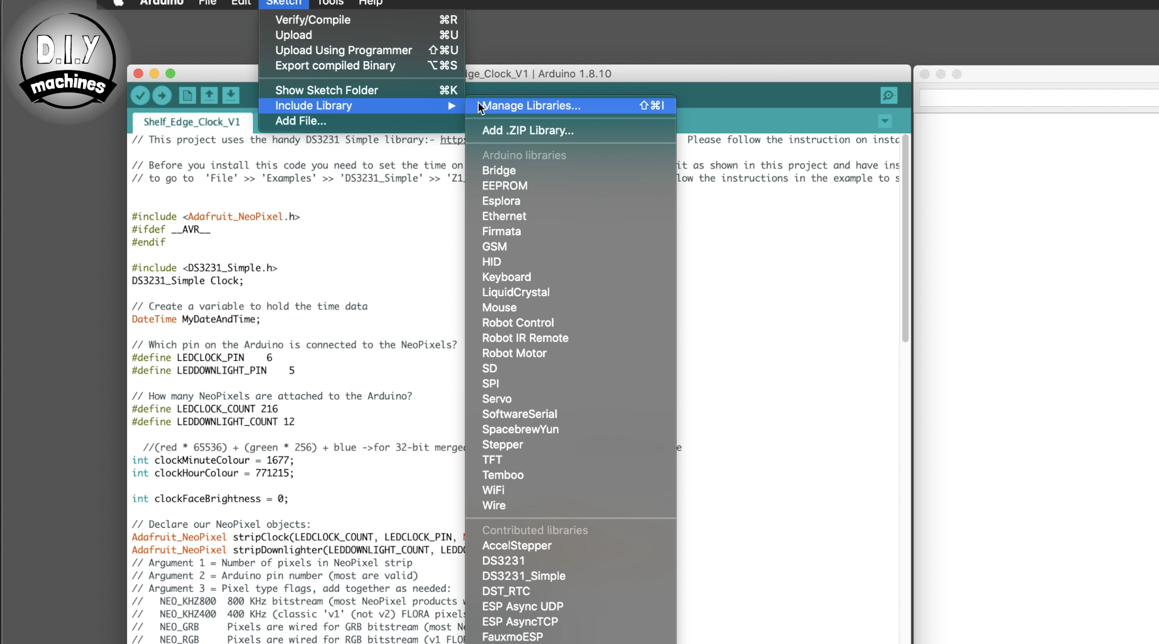This screenshot has width=1159, height=644.
Task: Include the ESP AsyncTCP library
Action: [x=571, y=621]
